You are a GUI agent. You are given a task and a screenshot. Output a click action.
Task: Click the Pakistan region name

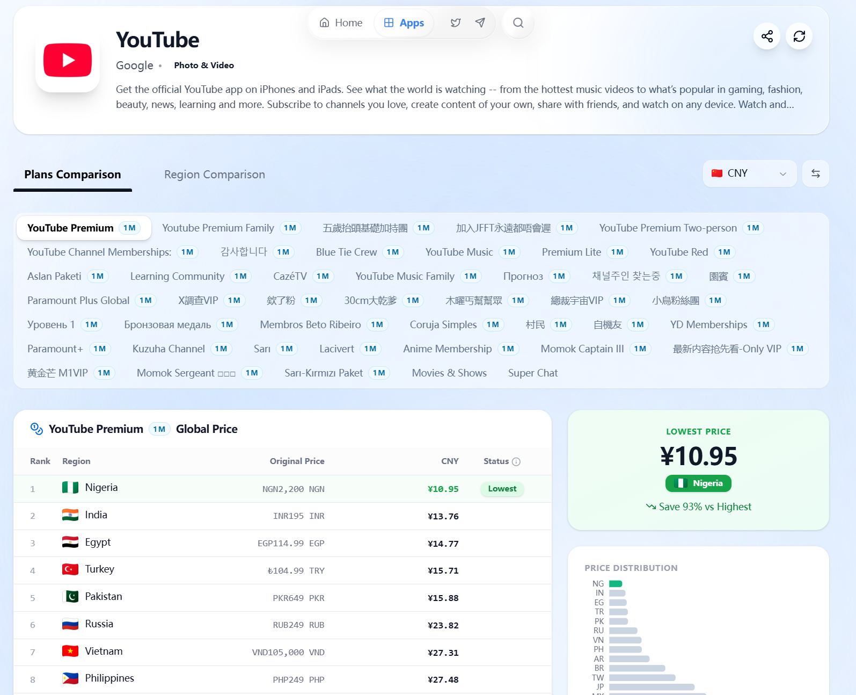pos(104,597)
